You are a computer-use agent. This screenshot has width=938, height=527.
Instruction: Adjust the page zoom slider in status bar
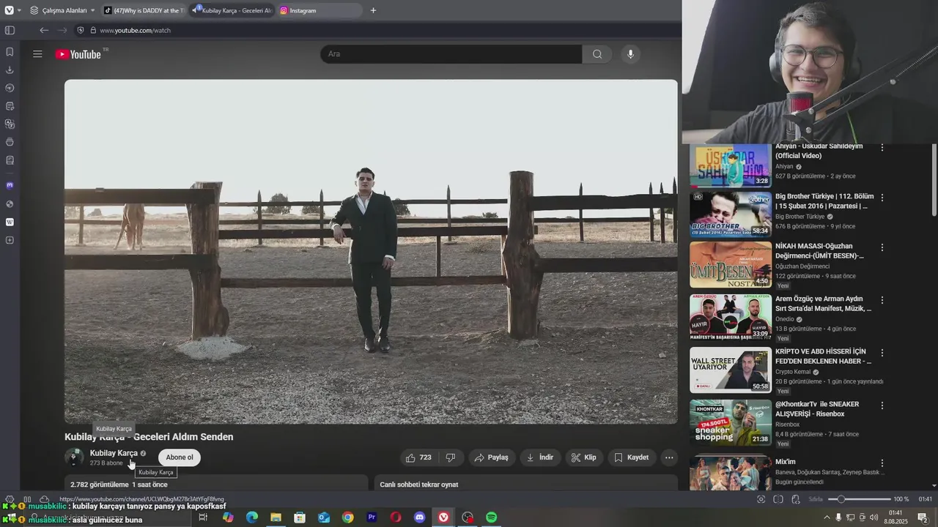pyautogui.click(x=859, y=499)
